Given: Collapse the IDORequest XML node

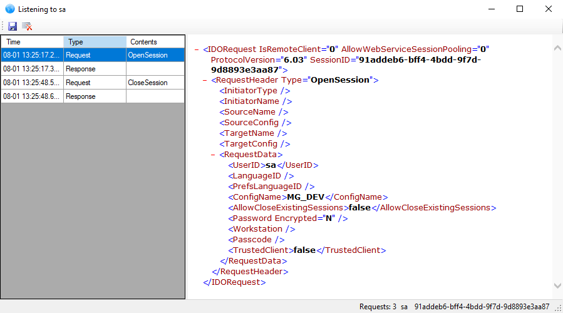Looking at the screenshot, I should [197, 49].
